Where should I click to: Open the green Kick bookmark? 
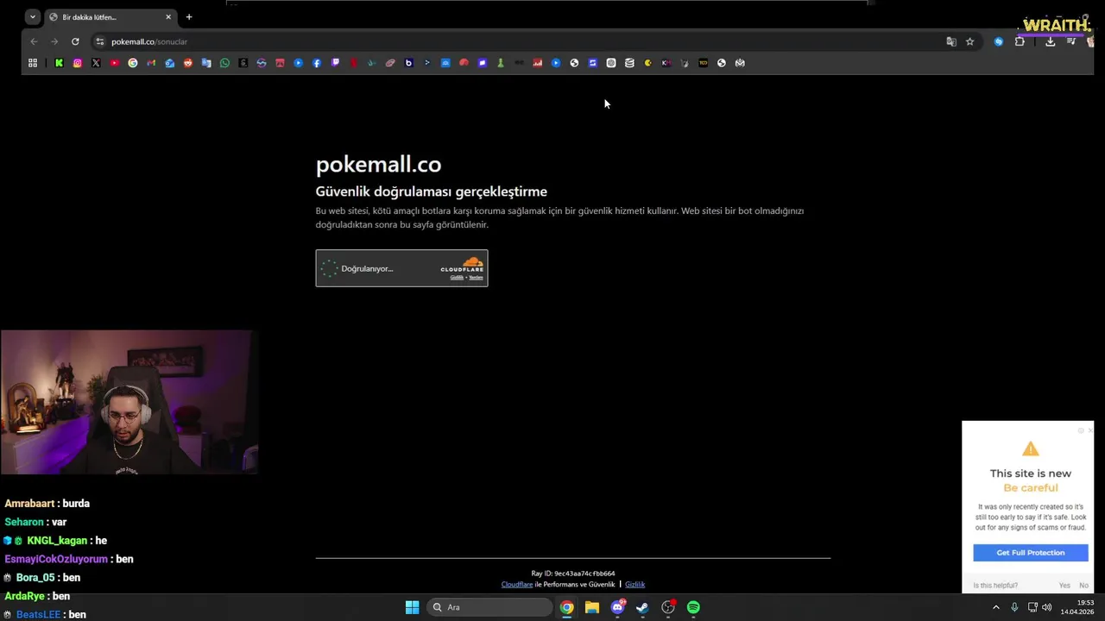[x=59, y=63]
